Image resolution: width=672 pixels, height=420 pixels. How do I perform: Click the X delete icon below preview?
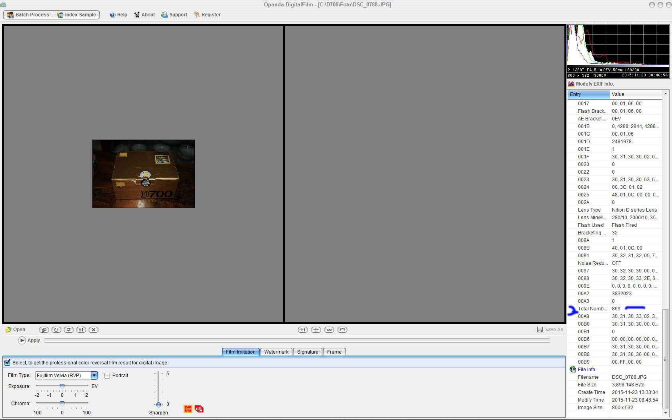94,330
